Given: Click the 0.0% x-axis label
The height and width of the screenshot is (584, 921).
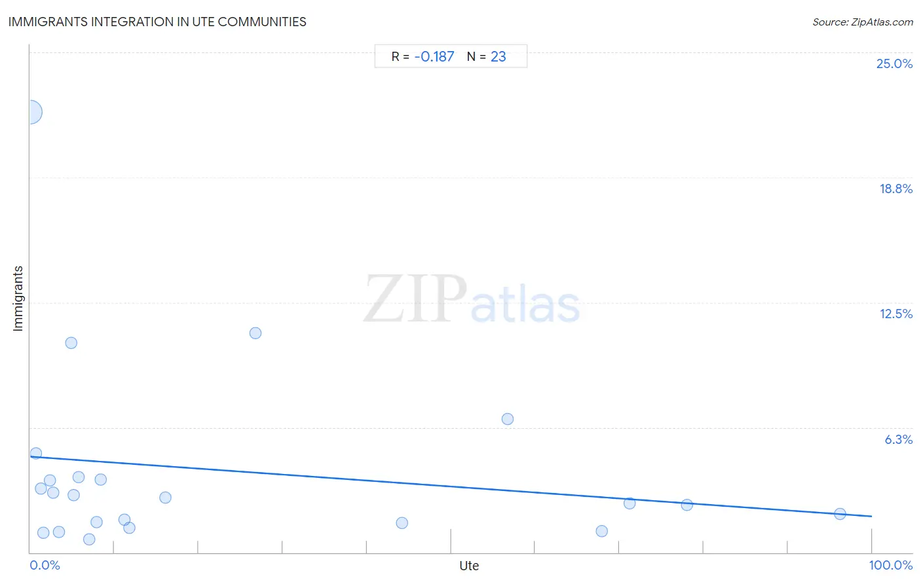Looking at the screenshot, I should tap(45, 565).
